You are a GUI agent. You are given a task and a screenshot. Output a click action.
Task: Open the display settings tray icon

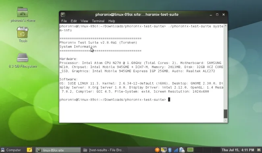[164, 150]
